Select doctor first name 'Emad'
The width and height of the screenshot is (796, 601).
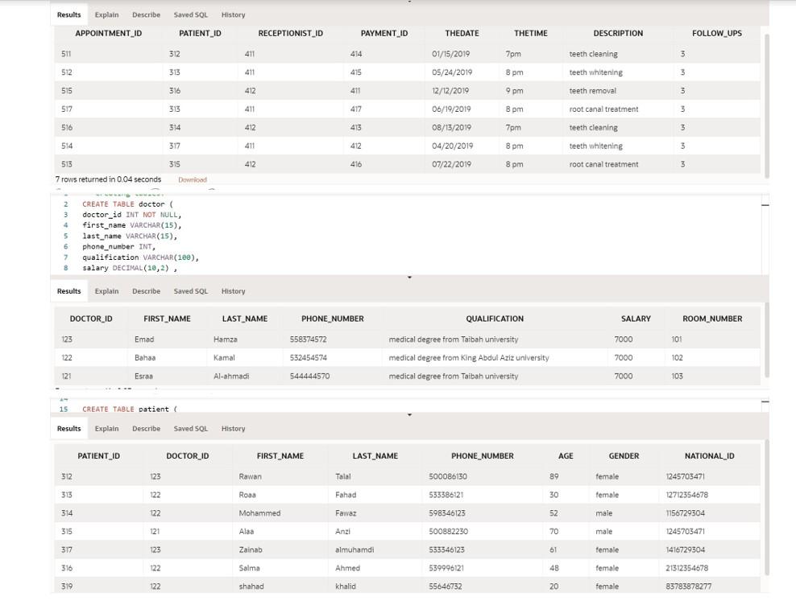click(x=144, y=340)
